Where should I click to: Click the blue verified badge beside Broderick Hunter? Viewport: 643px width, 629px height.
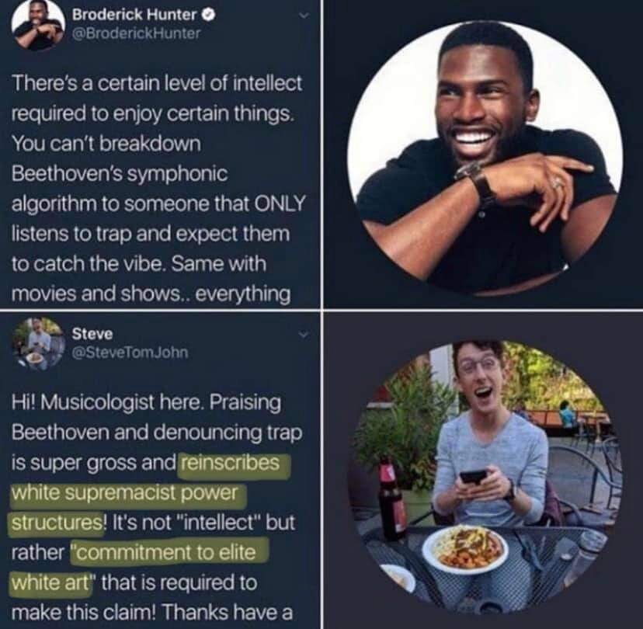(x=209, y=16)
